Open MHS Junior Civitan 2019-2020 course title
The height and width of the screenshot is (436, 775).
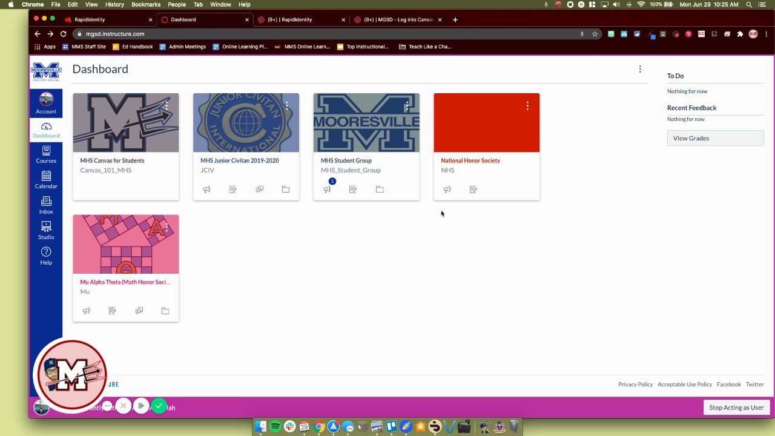click(x=240, y=160)
